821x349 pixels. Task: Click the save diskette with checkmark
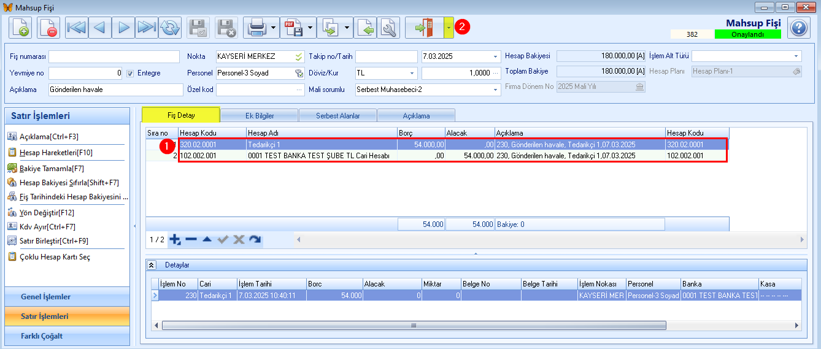click(x=198, y=28)
